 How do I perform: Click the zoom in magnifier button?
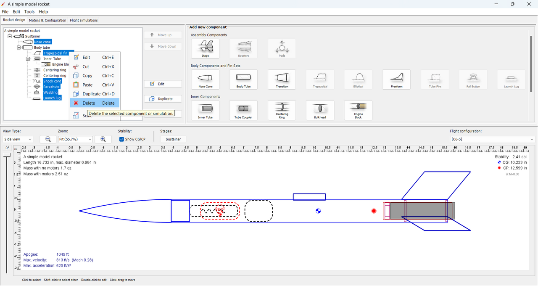(x=103, y=139)
